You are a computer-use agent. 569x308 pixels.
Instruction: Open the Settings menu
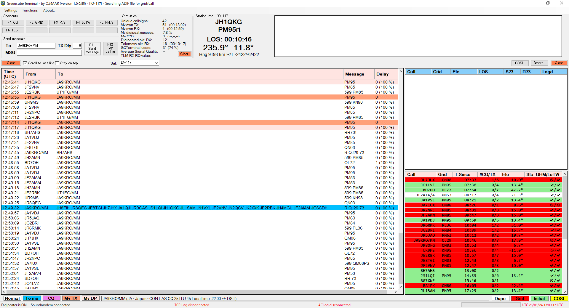point(11,10)
